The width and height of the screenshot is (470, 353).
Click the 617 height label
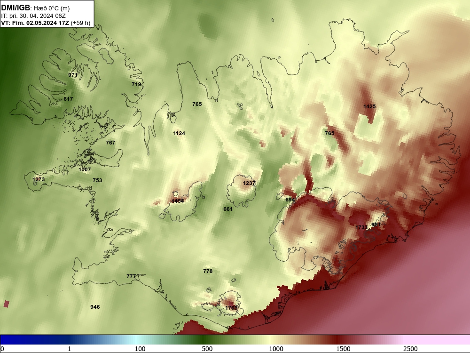click(68, 99)
